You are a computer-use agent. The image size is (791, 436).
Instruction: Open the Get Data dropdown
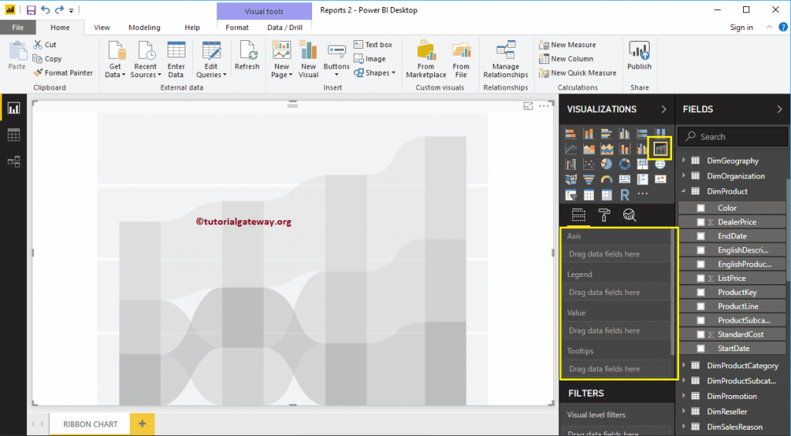point(115,59)
